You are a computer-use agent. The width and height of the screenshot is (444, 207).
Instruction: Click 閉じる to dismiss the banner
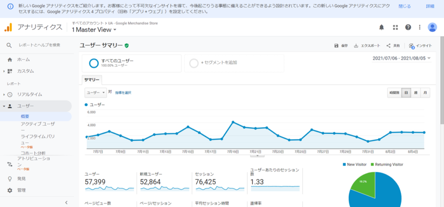(x=405, y=6)
